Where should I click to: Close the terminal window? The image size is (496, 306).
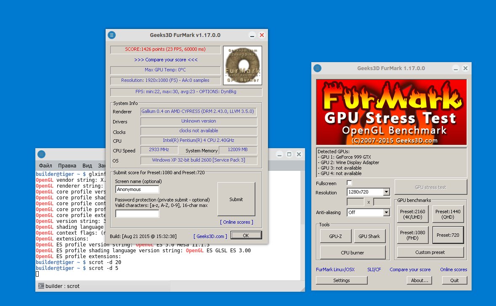point(299,154)
